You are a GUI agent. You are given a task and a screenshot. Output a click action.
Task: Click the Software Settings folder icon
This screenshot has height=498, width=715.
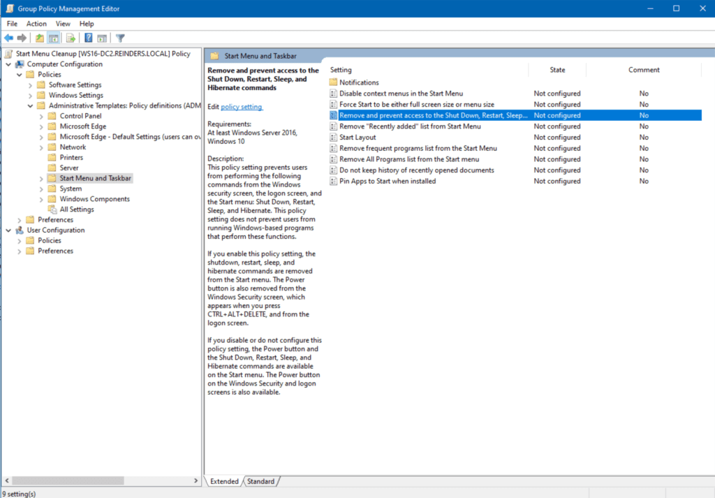[41, 85]
